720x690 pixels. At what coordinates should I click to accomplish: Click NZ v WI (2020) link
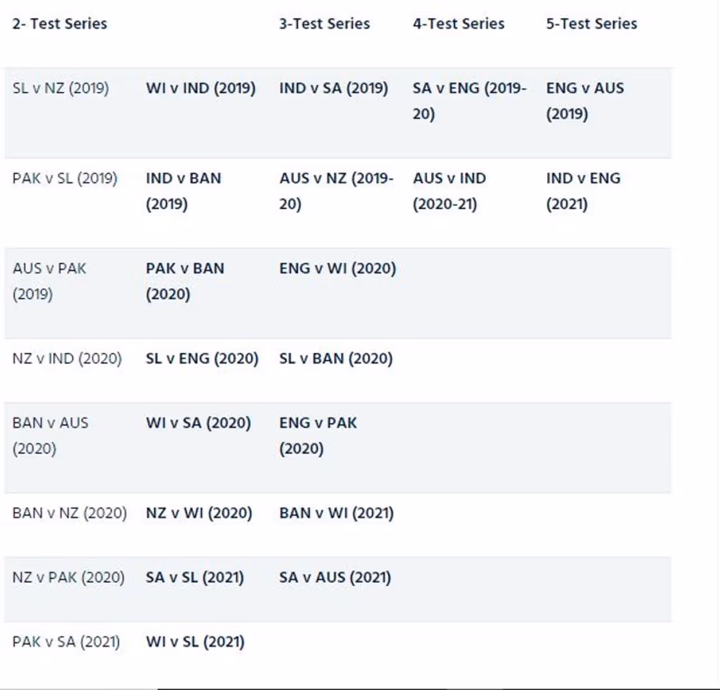[x=199, y=513]
